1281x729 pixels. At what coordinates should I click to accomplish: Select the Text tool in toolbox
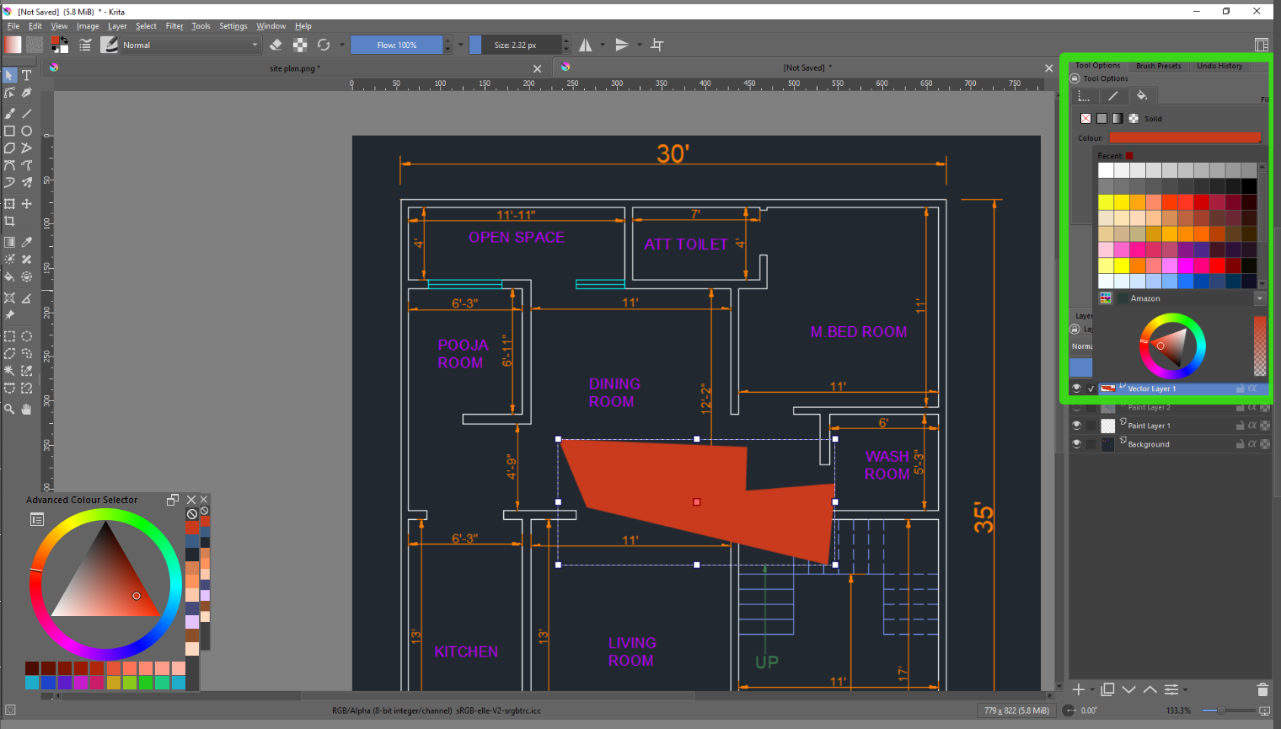27,75
